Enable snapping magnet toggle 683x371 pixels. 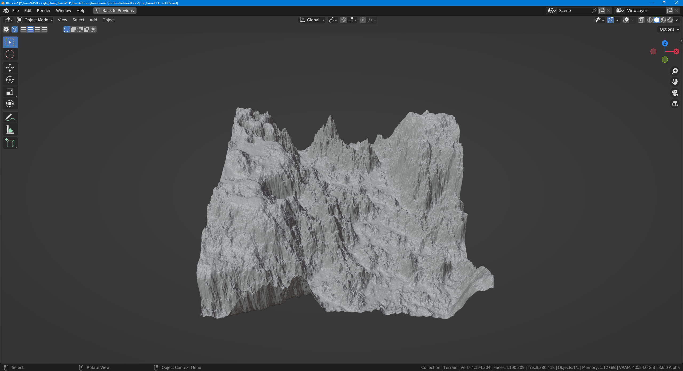(343, 20)
